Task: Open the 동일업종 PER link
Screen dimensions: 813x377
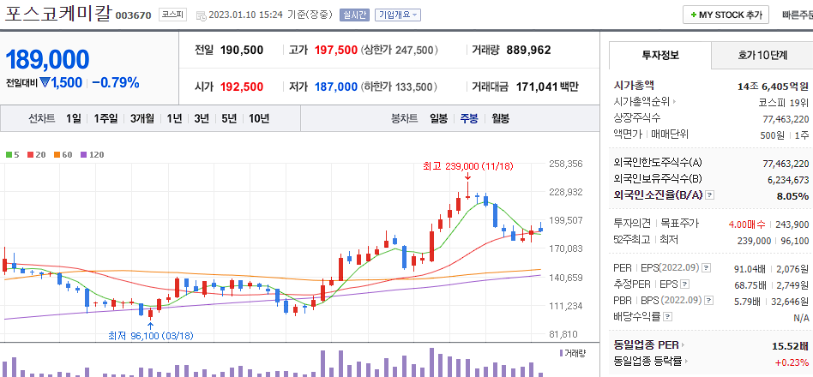Action: click(646, 345)
